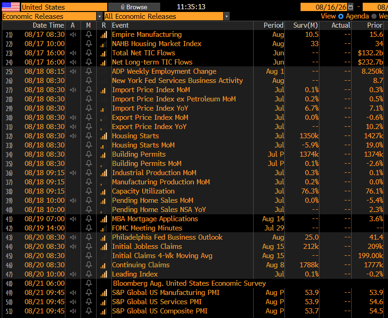Click the bell icon for Net Long-term TIC Flows
The image size is (388, 318).
pos(88,62)
